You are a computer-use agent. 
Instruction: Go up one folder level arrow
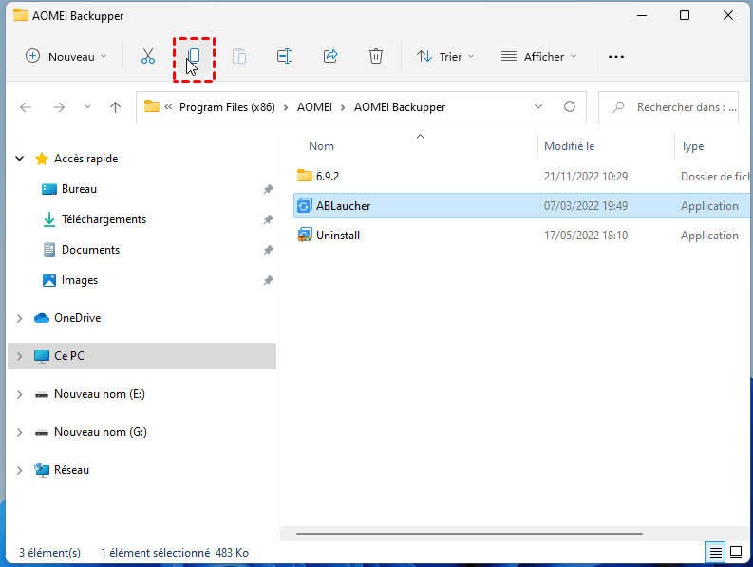pyautogui.click(x=115, y=107)
